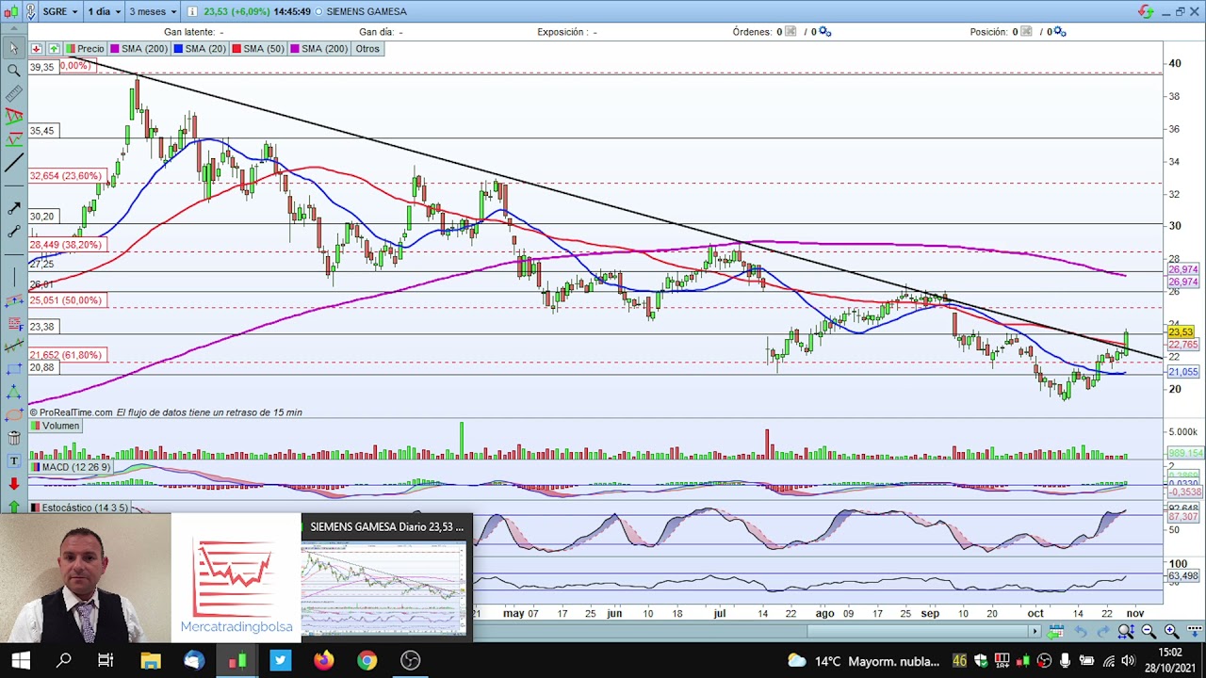Open the Otros indicators button
The image size is (1206, 678).
pos(367,49)
